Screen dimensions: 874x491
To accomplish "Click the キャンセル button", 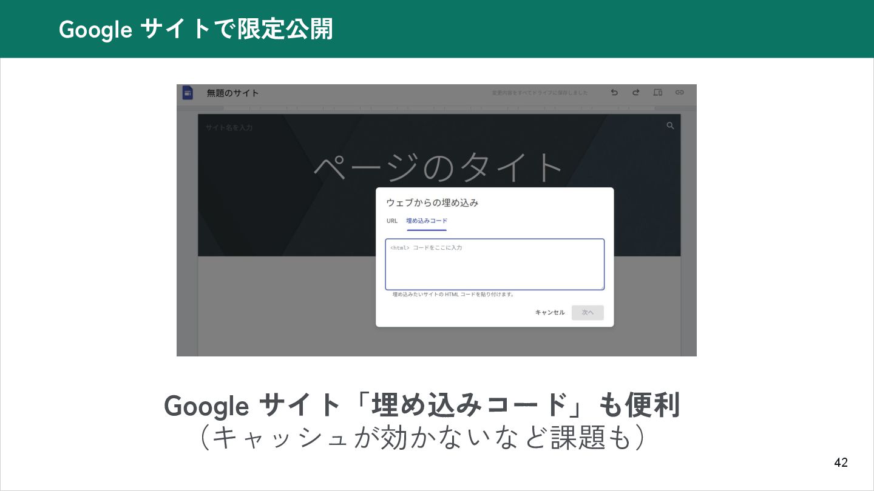I will tap(550, 313).
